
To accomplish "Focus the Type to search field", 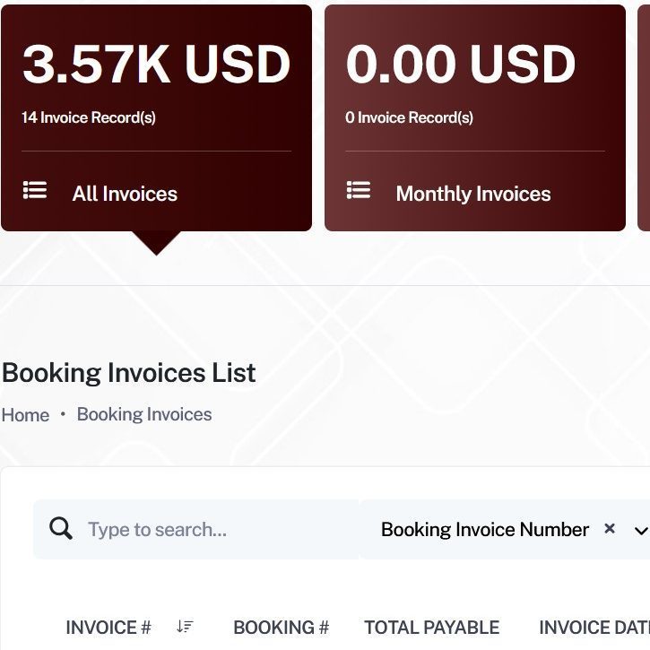I will coord(215,530).
